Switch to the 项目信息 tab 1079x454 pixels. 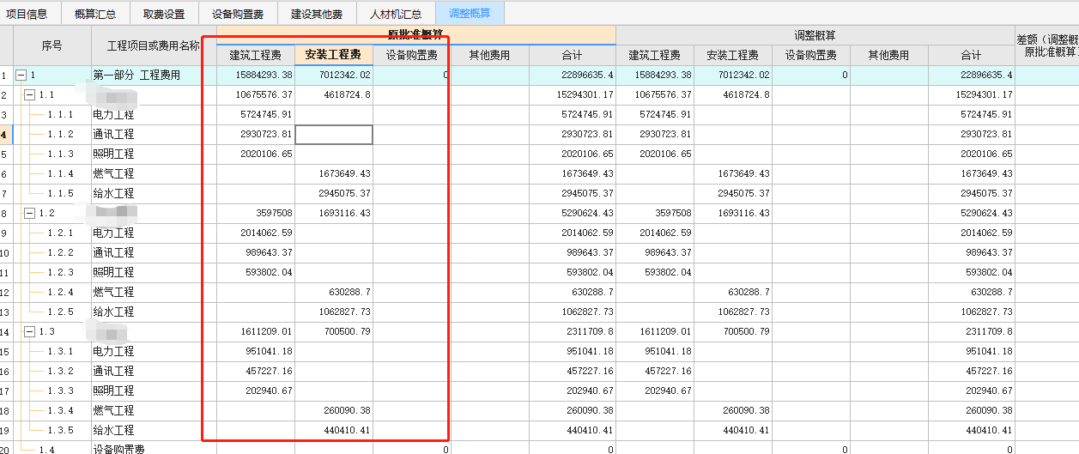point(27,14)
